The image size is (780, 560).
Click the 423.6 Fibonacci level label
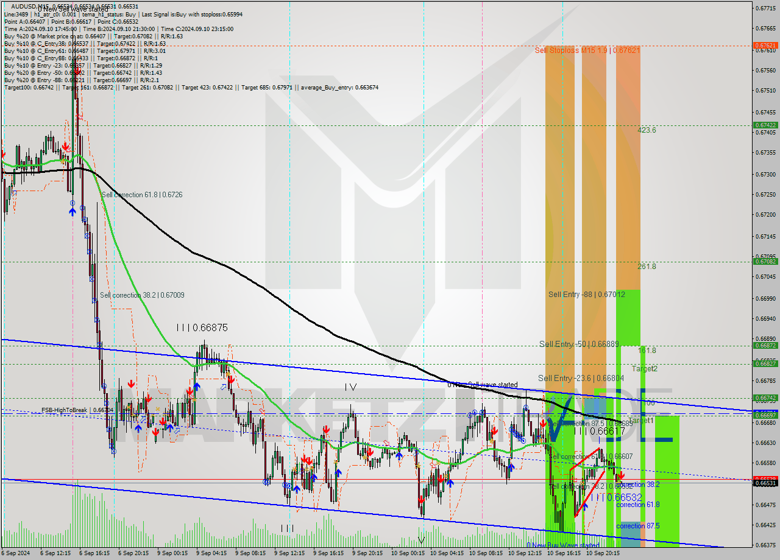[x=647, y=130]
